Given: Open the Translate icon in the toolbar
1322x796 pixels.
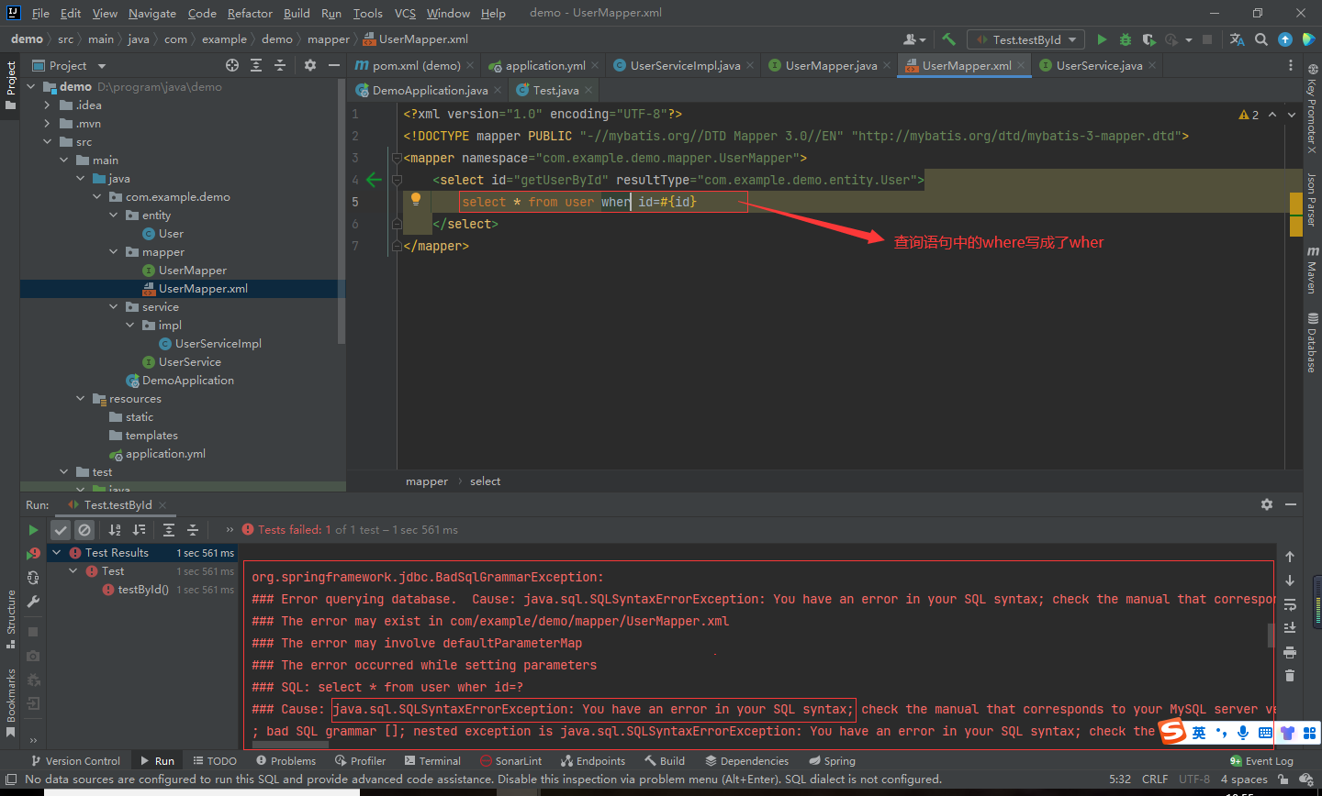Looking at the screenshot, I should (1237, 39).
